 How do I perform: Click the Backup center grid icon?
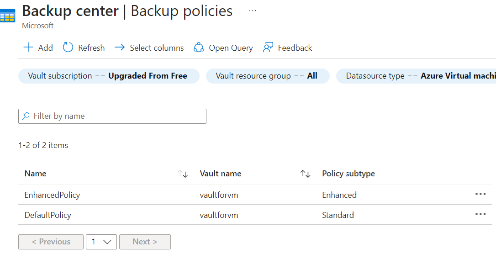pos(8,16)
